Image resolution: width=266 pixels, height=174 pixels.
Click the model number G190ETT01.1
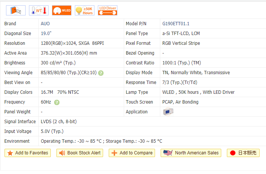tap(176, 24)
